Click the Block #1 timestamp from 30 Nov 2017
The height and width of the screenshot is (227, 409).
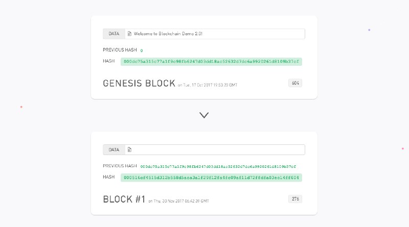tap(178, 201)
